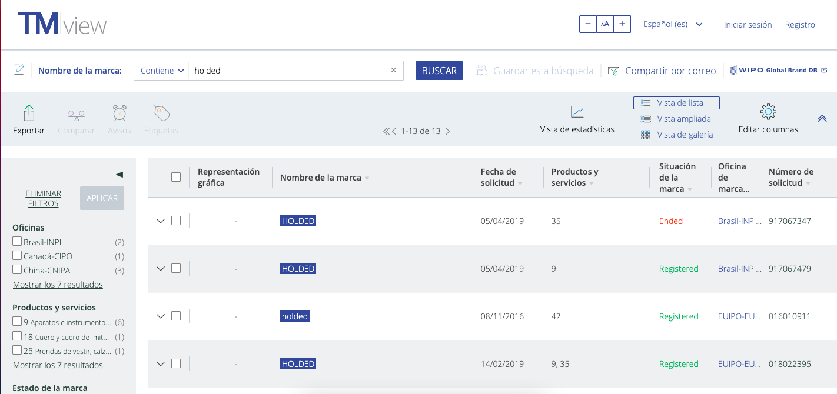Open WIPO Global Brand DB link
The width and height of the screenshot is (837, 394).
[776, 69]
